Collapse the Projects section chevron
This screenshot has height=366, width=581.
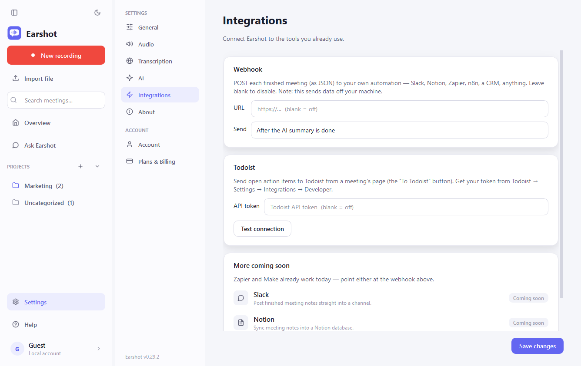[x=97, y=166]
